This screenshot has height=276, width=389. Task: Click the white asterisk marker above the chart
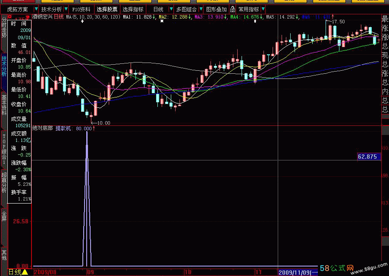[x=162, y=21]
